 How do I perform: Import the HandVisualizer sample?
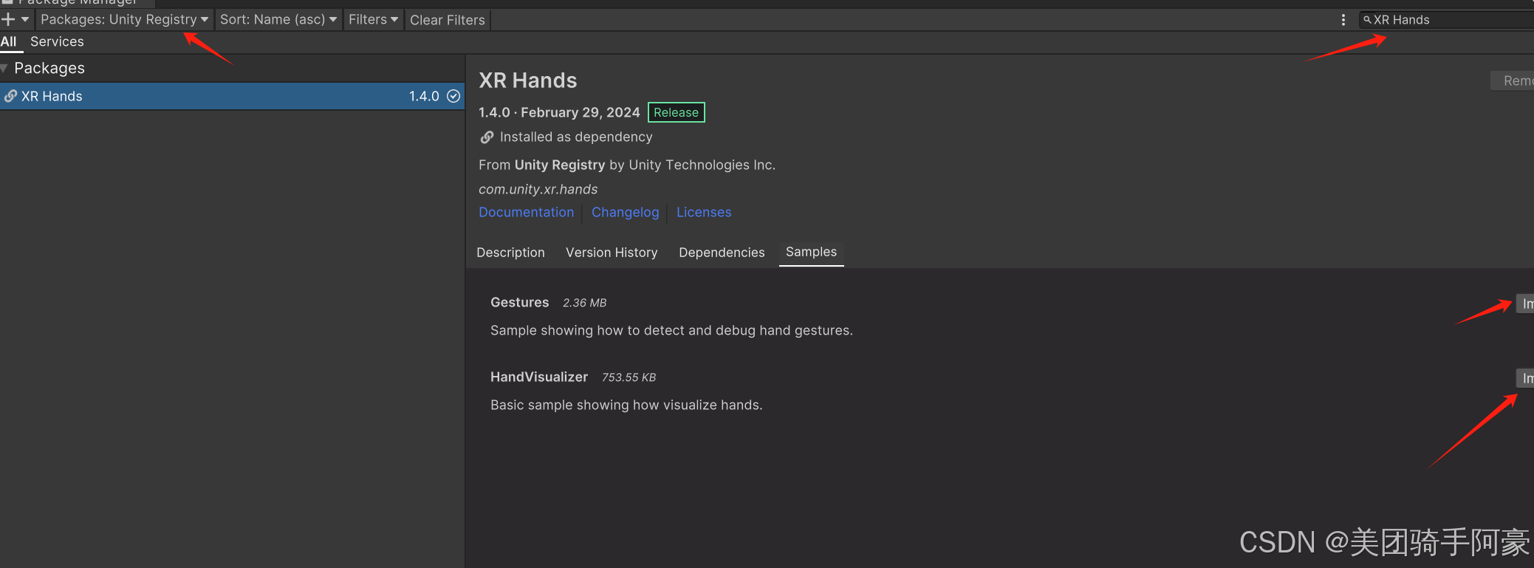1525,378
